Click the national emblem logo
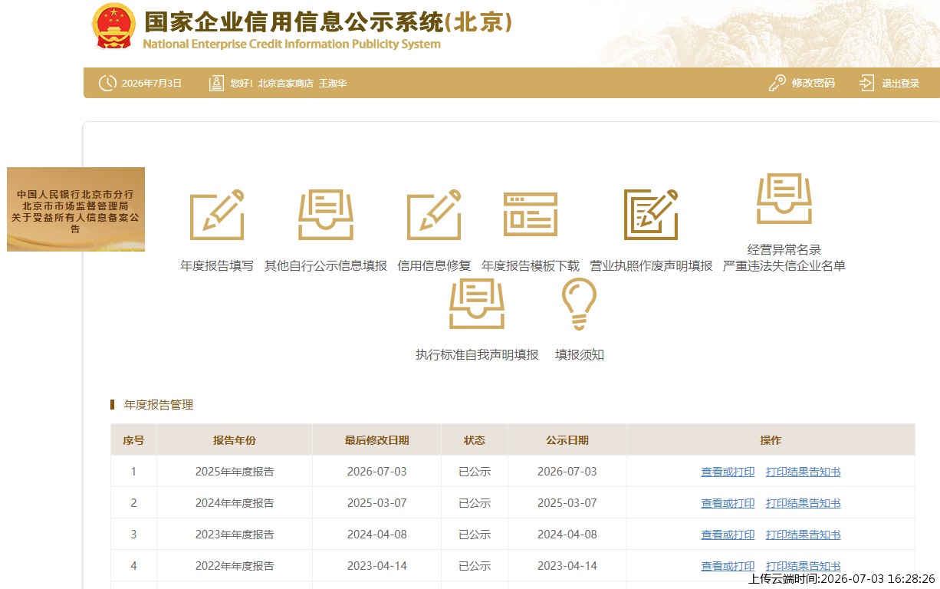 pos(113,28)
